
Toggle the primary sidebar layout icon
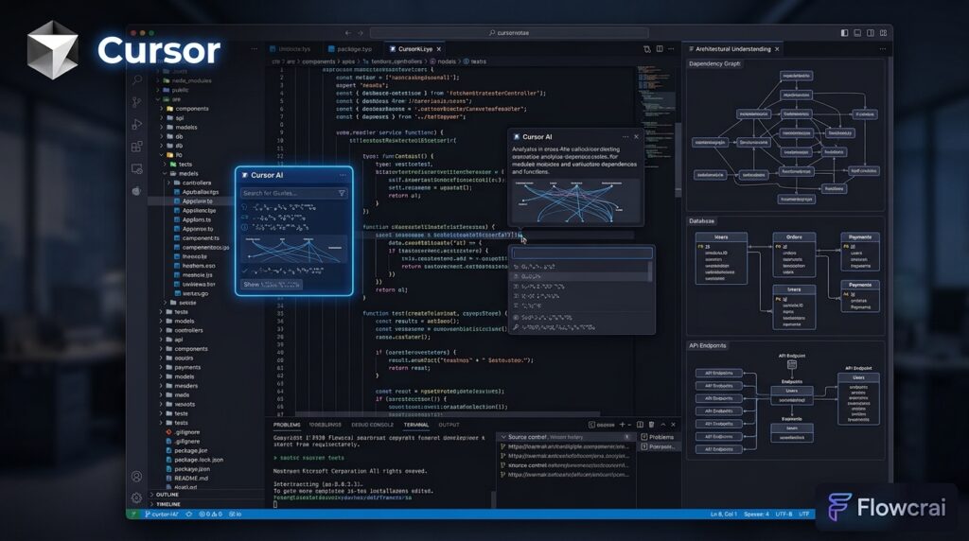click(x=844, y=33)
